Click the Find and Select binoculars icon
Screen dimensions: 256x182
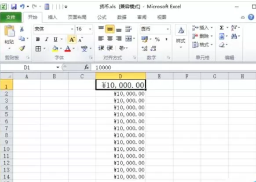234,36
